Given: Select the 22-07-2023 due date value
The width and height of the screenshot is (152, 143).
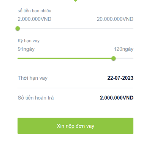Looking at the screenshot, I should tap(120, 78).
